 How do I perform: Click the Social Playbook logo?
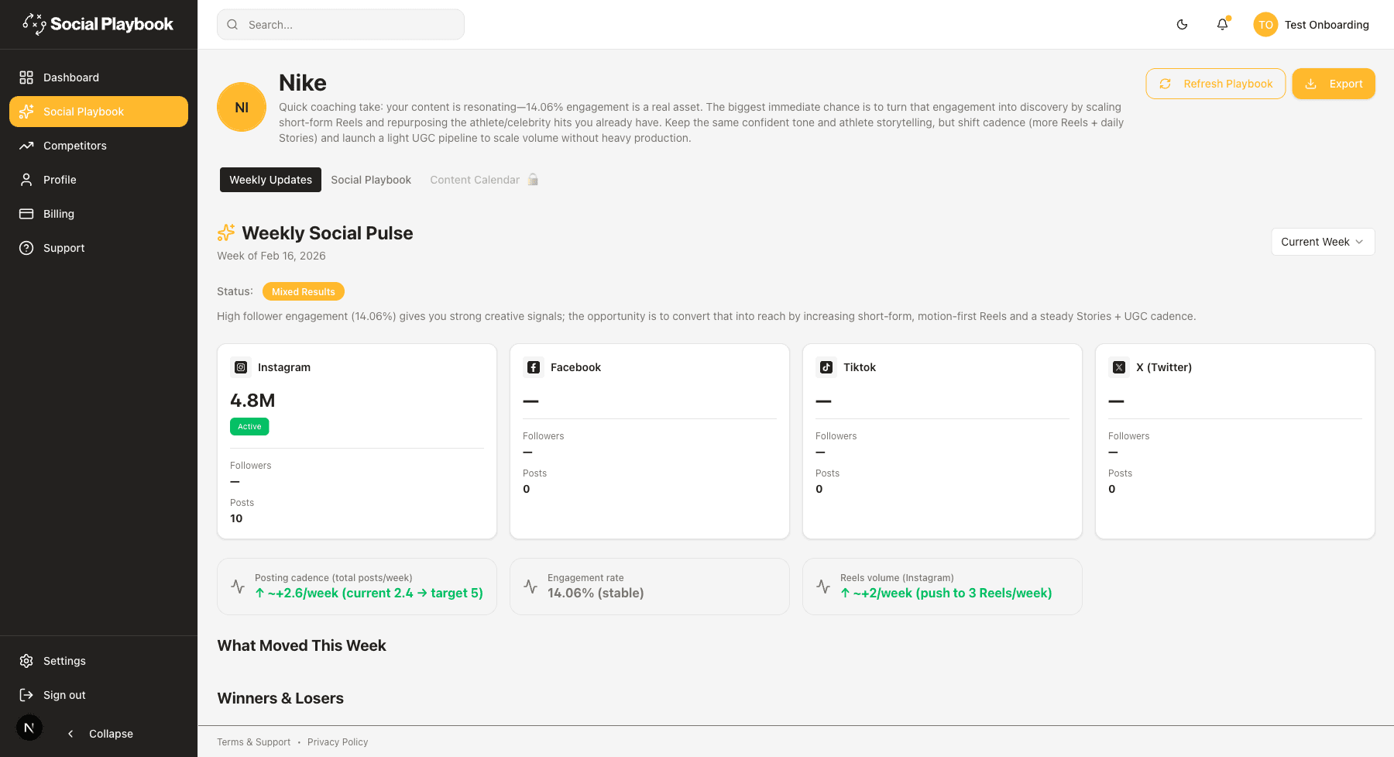(98, 24)
